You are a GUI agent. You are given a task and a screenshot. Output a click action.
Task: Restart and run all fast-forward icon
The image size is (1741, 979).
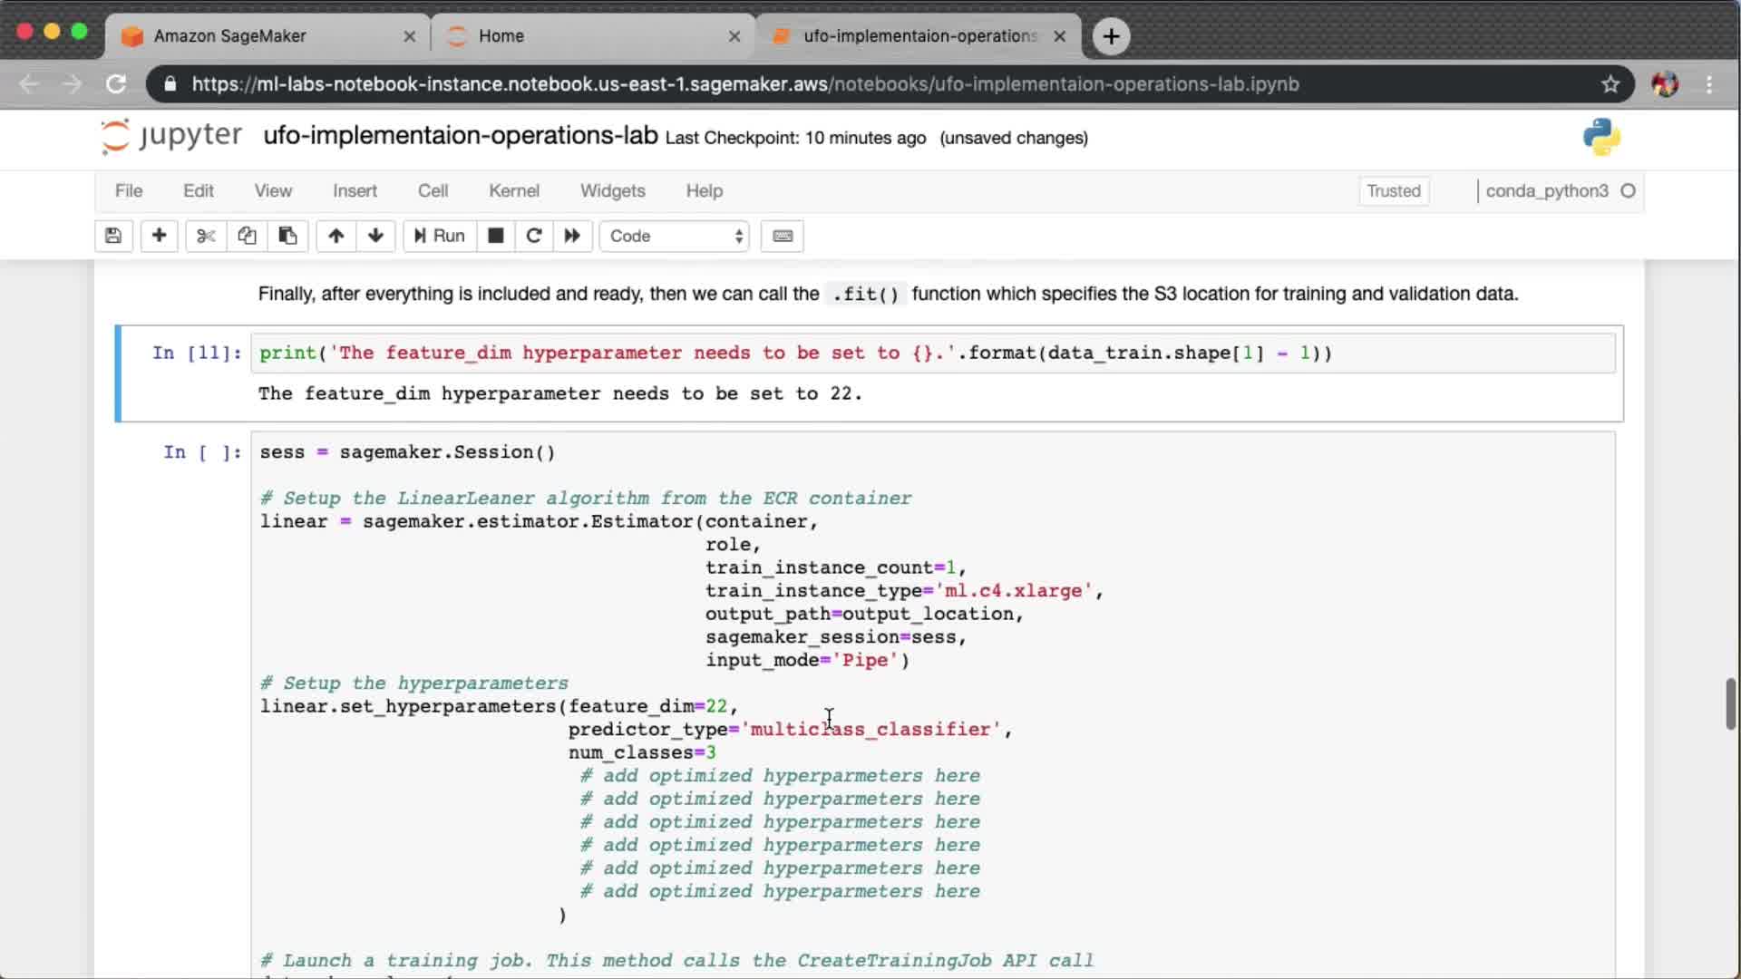point(572,236)
